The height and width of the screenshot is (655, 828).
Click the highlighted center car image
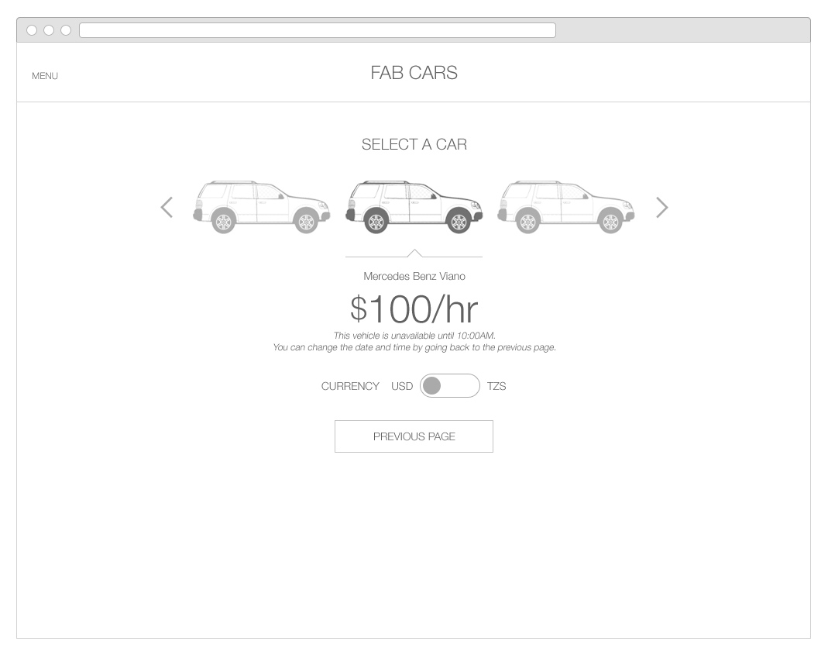pyautogui.click(x=414, y=207)
